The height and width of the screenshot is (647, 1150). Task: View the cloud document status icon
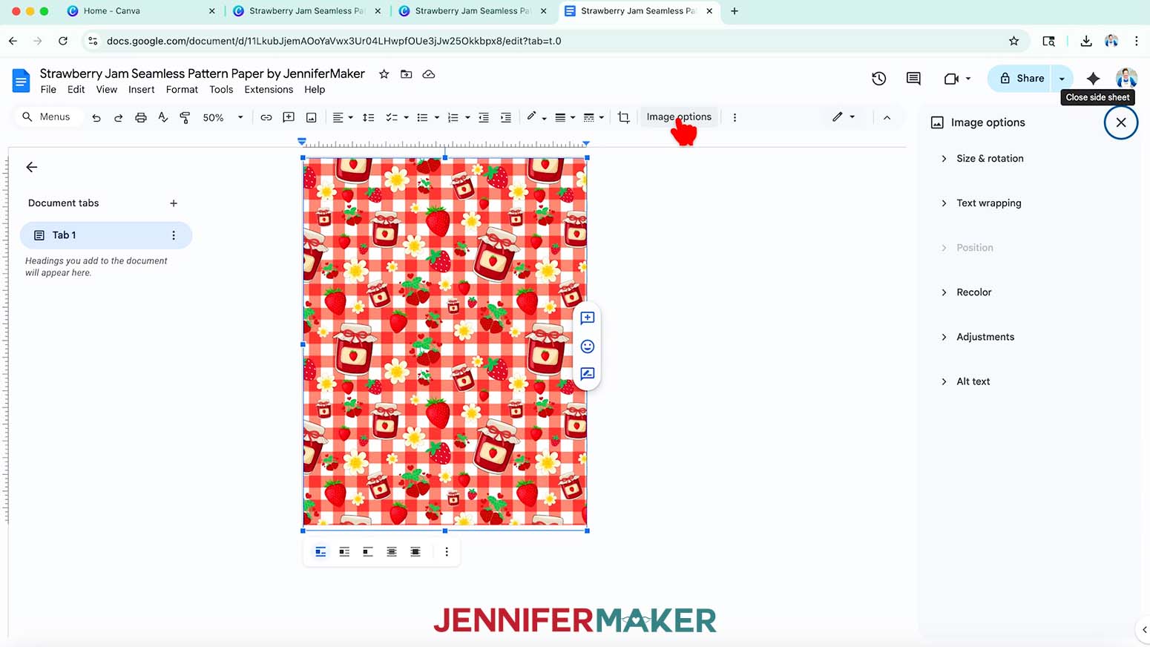point(428,74)
